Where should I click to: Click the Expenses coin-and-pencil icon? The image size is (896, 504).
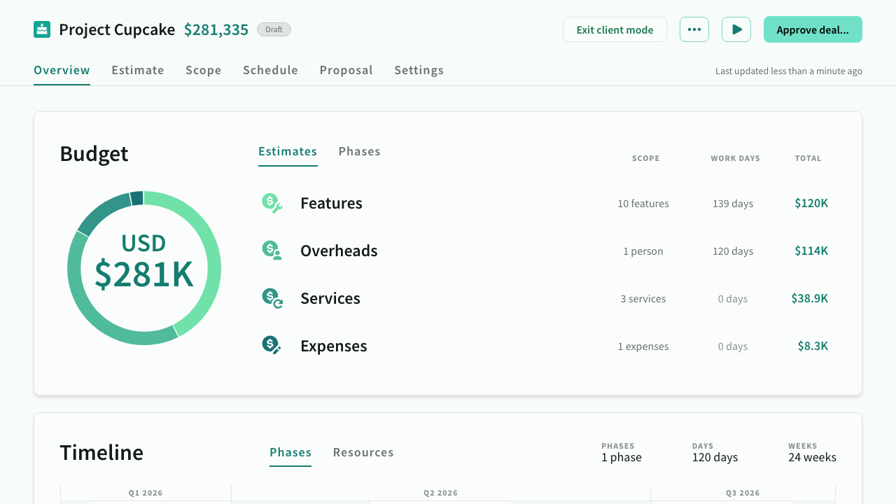[x=272, y=345]
